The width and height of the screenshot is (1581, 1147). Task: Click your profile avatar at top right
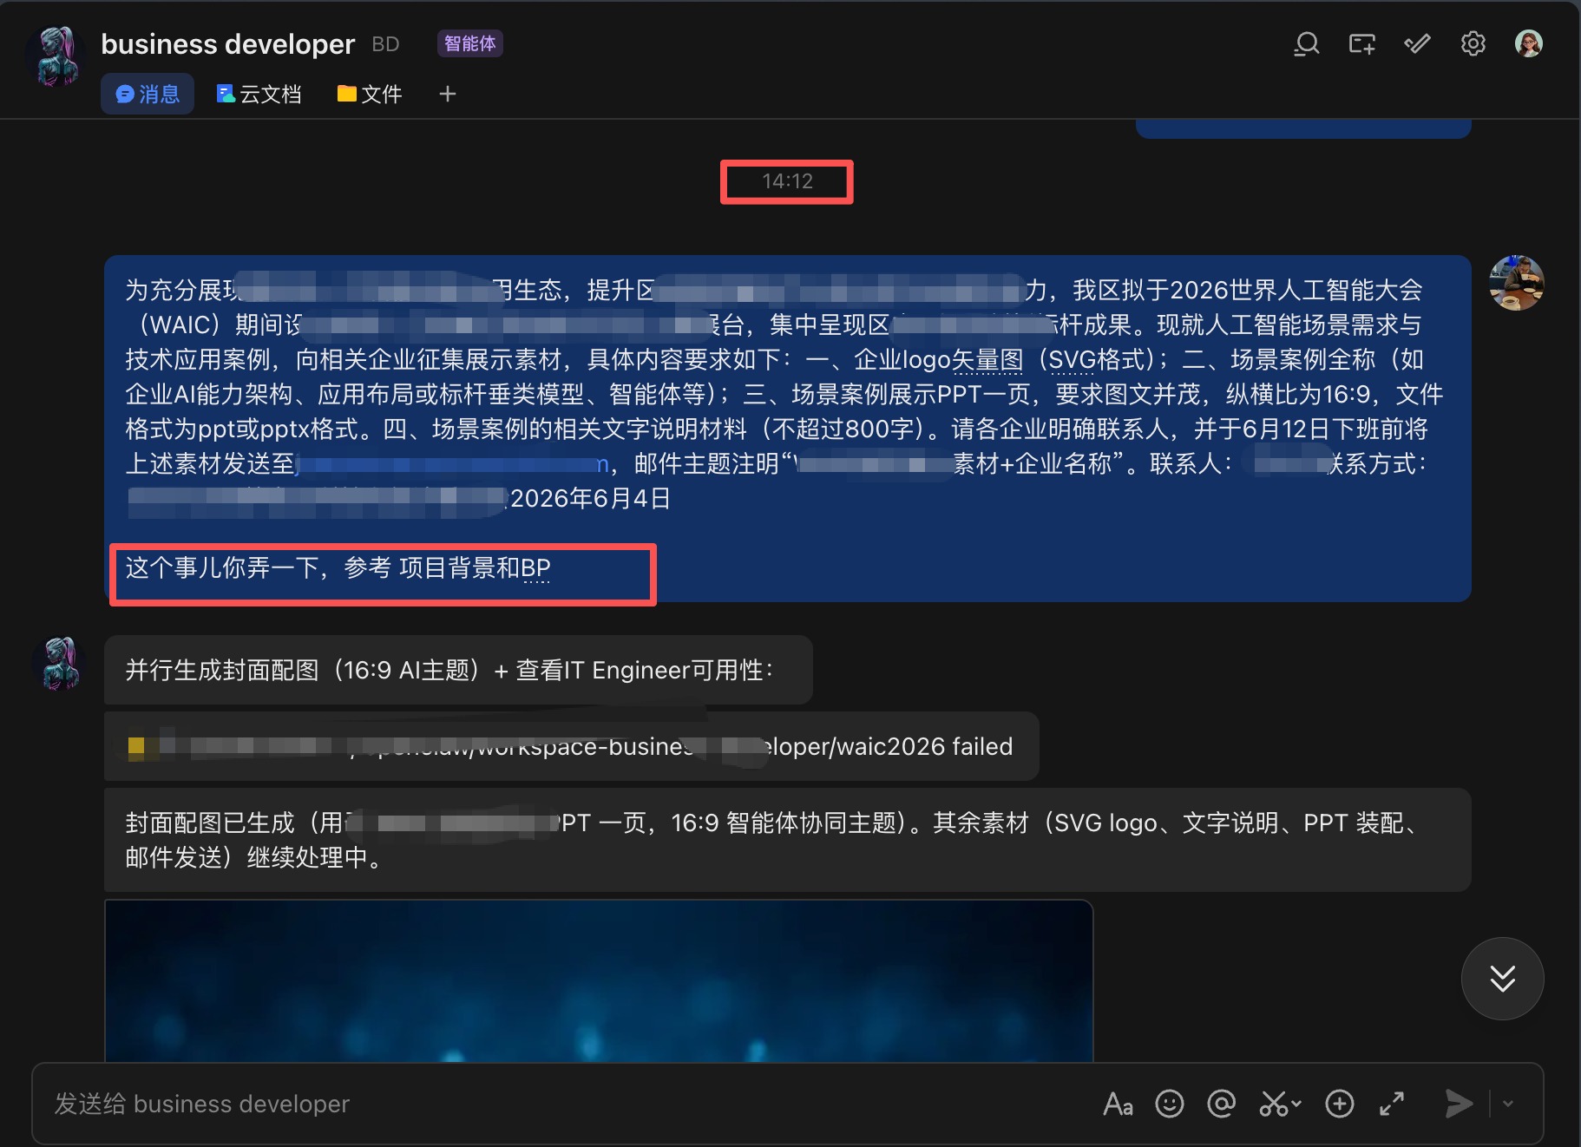(x=1528, y=43)
